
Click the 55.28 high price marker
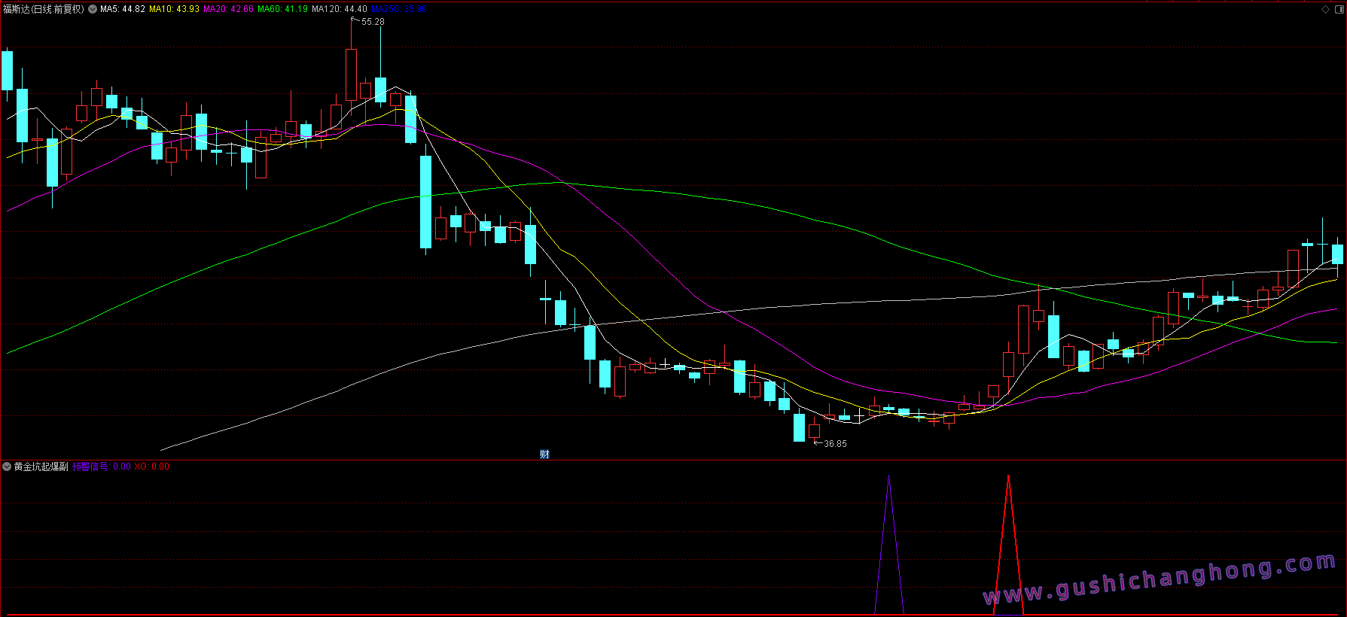372,22
